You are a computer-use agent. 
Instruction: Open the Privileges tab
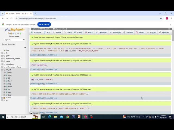pos(115,32)
